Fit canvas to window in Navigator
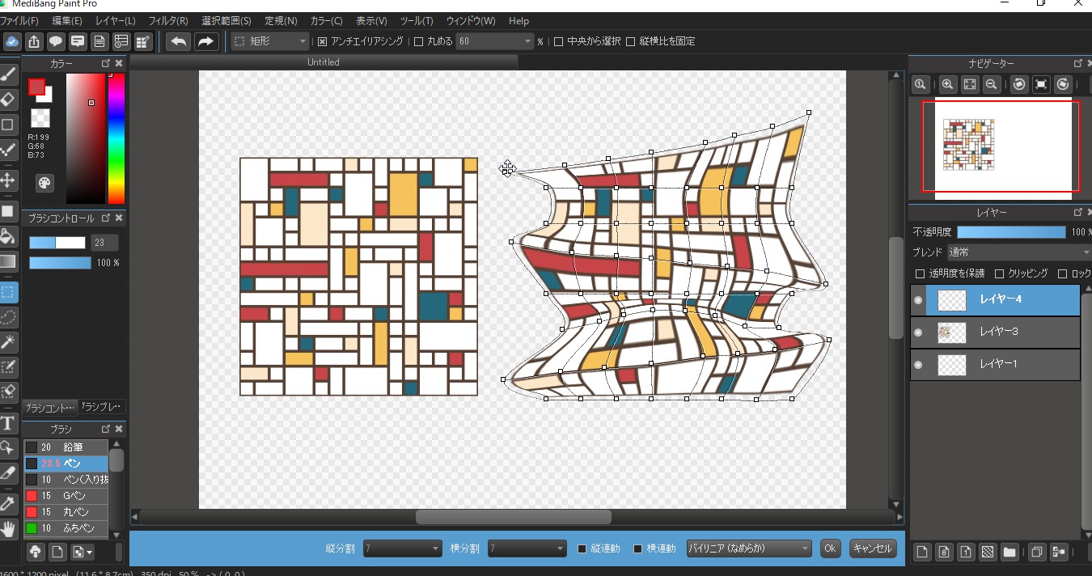The width and height of the screenshot is (1092, 576). coord(969,84)
